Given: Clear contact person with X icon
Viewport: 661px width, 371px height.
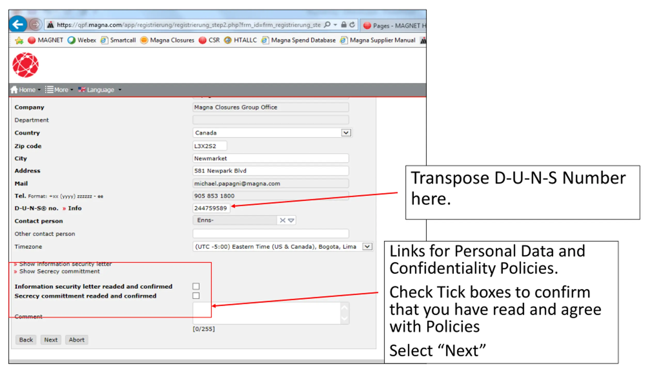Looking at the screenshot, I should [x=282, y=220].
